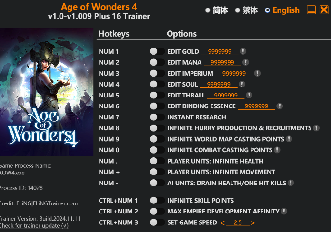Click the Process ID: 14028 text

pyautogui.click(x=21, y=188)
